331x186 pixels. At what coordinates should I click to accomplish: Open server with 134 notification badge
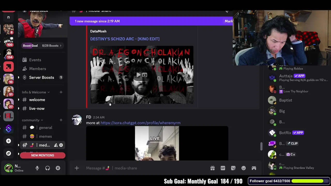pos(9,54)
